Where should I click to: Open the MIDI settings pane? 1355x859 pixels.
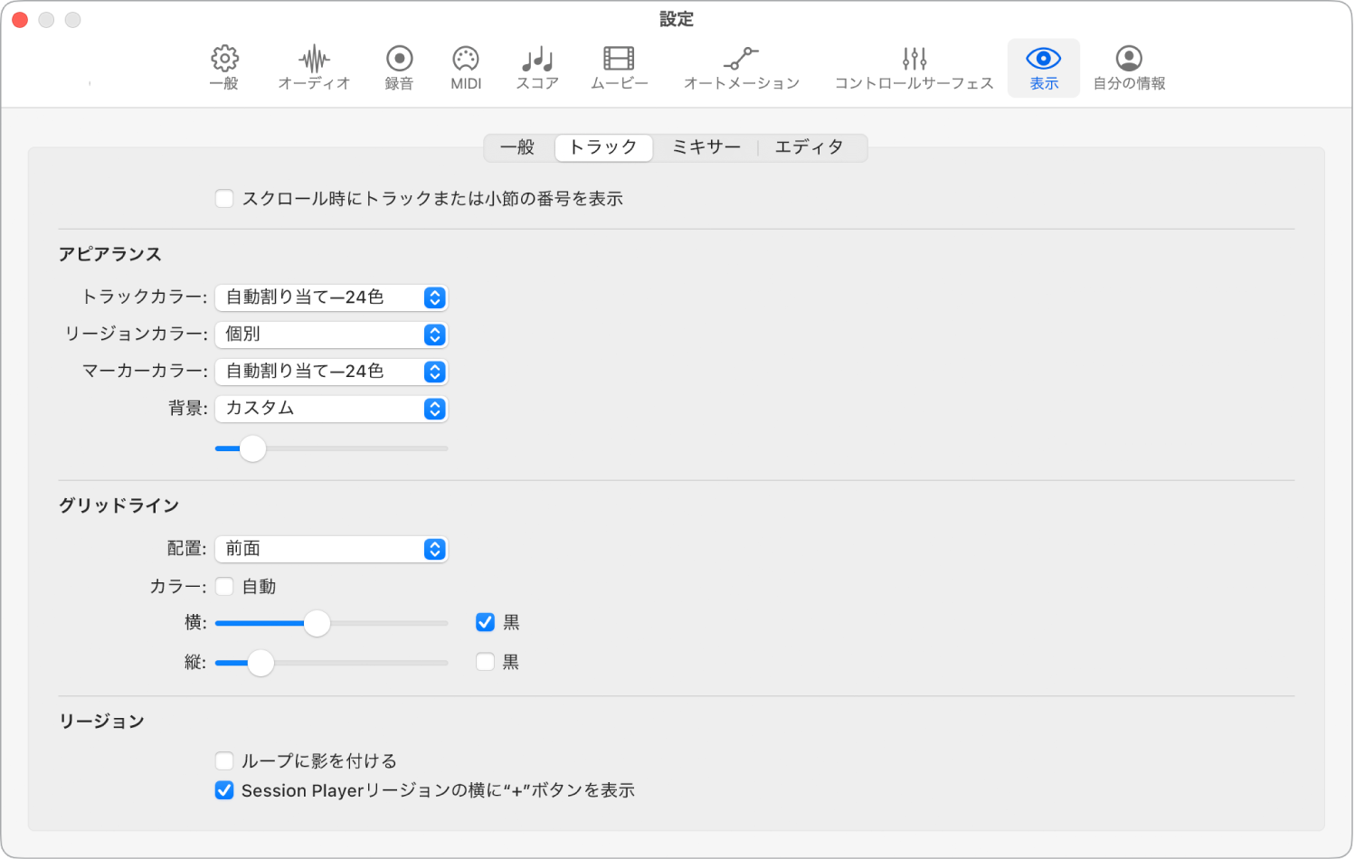click(x=466, y=68)
